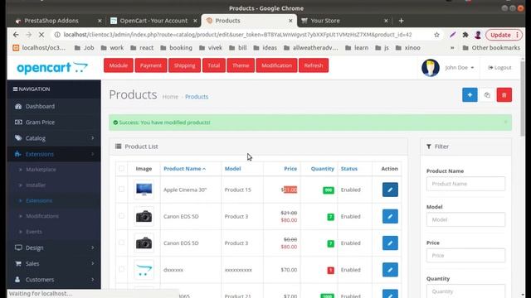Open Modifications submenu item
531x298 pixels.
pyautogui.click(x=42, y=216)
